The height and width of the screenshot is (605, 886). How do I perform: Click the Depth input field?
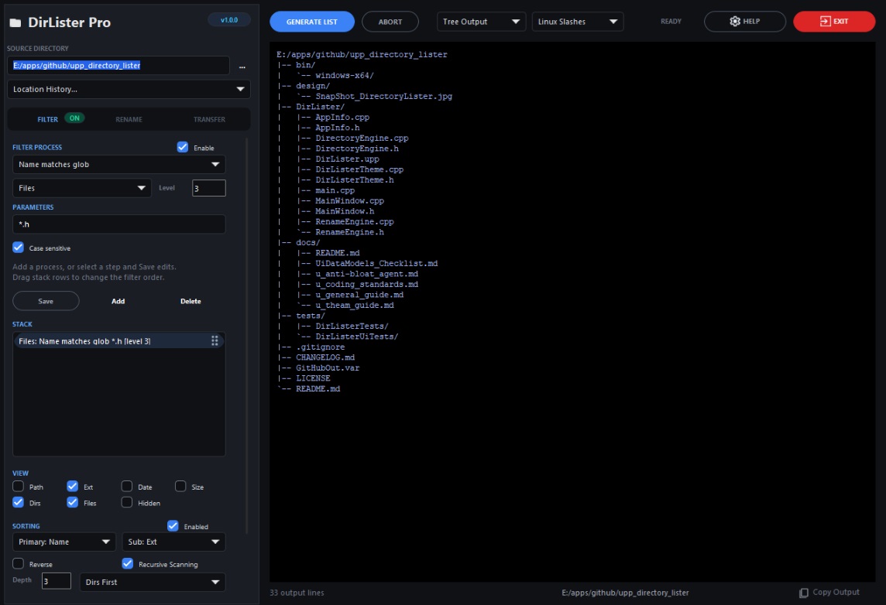pos(56,581)
